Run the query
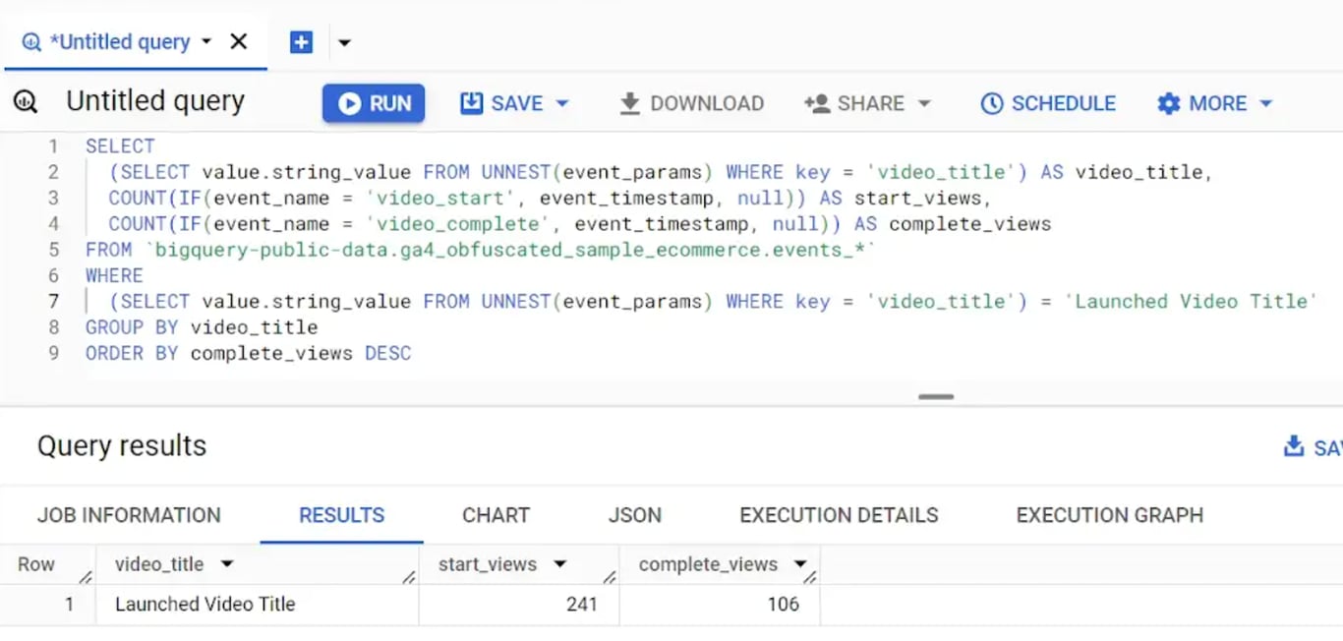 pyautogui.click(x=374, y=103)
